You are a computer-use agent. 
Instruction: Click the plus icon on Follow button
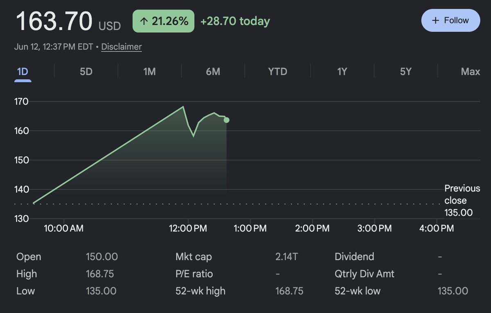tap(435, 20)
